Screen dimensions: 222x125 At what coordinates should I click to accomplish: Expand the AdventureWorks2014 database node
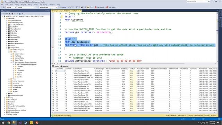pyautogui.click(x=7, y=25)
